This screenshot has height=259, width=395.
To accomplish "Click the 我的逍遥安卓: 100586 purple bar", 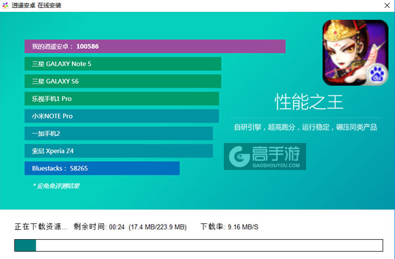I will [x=155, y=46].
